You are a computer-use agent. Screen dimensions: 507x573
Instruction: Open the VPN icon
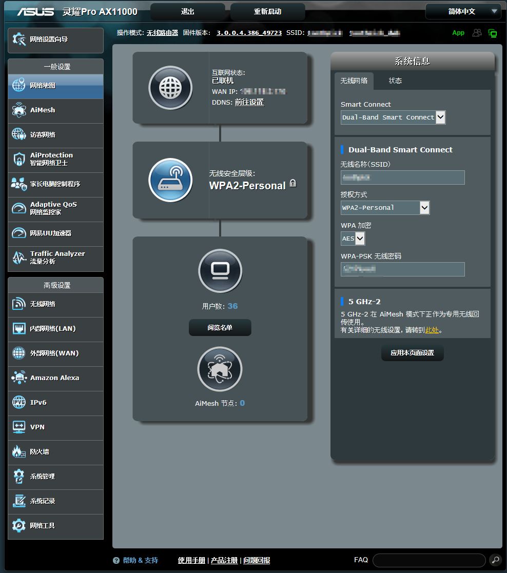[x=19, y=427]
